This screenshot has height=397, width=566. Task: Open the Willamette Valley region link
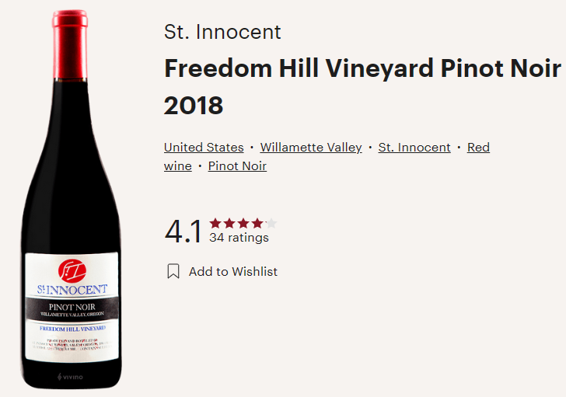[311, 147]
